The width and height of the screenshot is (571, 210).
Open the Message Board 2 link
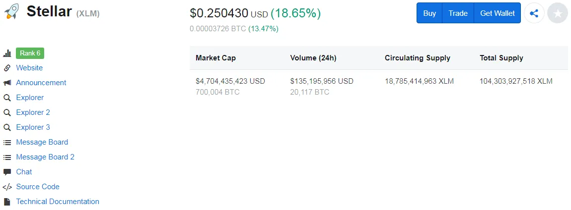pos(45,157)
